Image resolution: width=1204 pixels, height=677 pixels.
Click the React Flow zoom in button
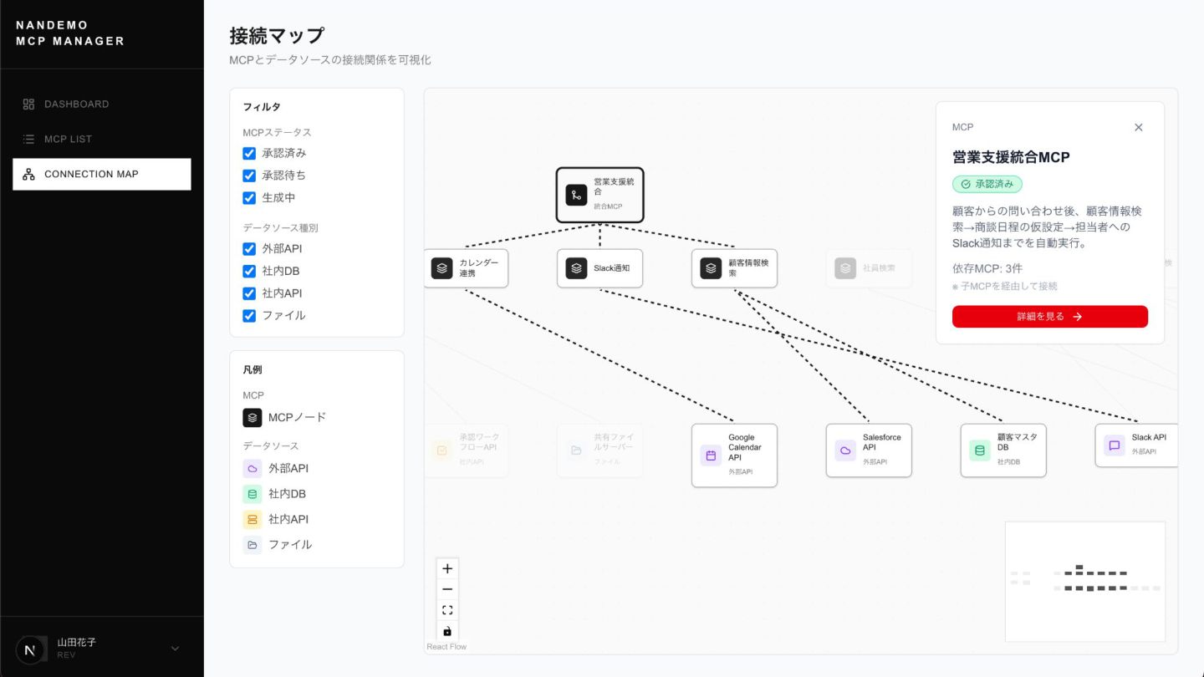pyautogui.click(x=447, y=568)
